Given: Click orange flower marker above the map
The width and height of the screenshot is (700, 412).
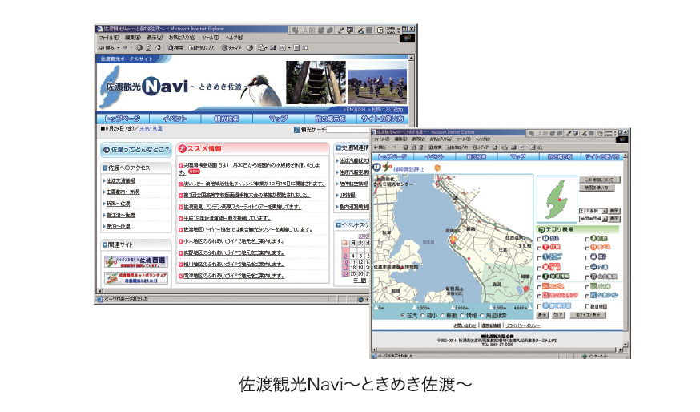Looking at the screenshot, I should point(437,168).
